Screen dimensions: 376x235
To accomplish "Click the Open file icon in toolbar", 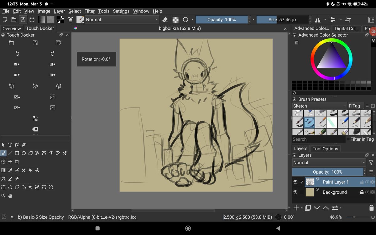I will (14, 19).
